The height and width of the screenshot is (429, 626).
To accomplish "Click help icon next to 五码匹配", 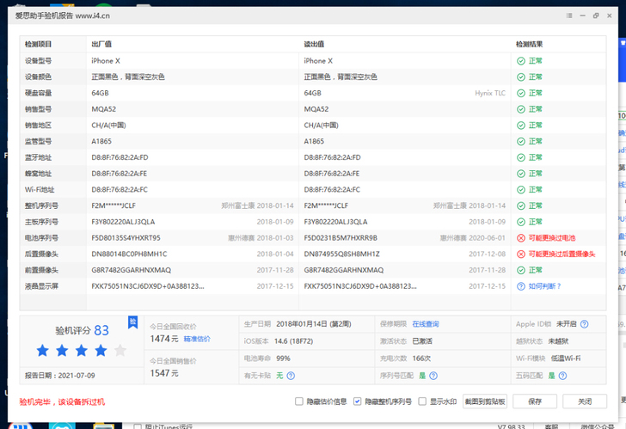I will point(562,376).
